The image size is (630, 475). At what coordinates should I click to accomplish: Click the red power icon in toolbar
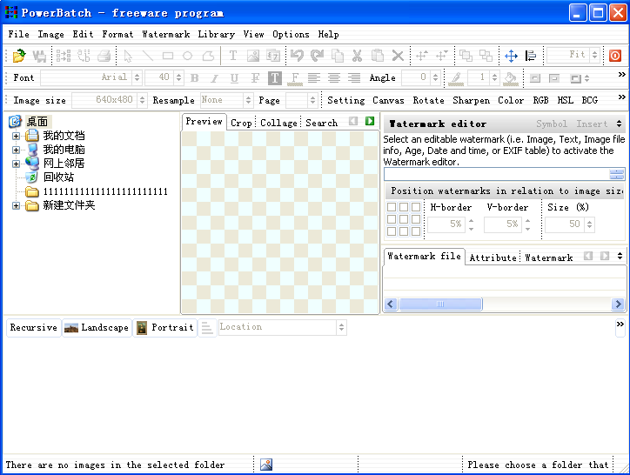(615, 56)
